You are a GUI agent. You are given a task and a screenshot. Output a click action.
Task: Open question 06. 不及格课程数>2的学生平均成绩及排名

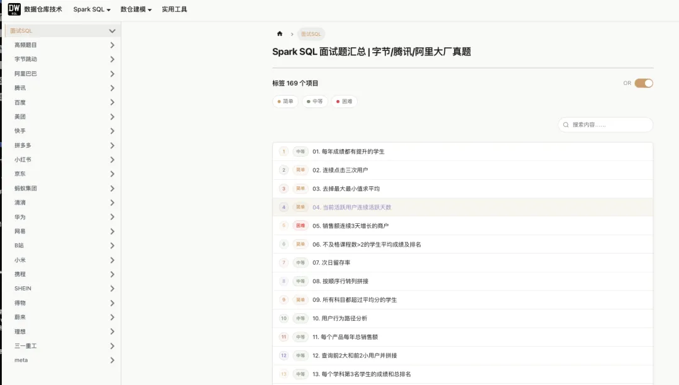point(463,244)
